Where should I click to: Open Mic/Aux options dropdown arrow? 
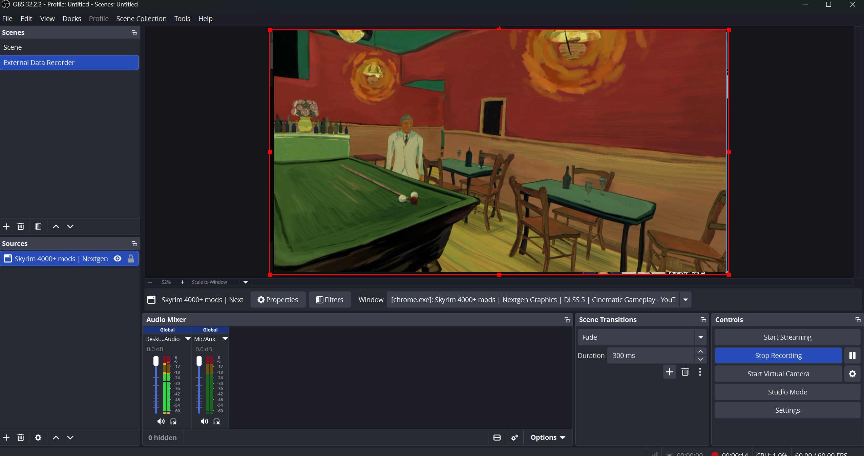click(x=225, y=339)
